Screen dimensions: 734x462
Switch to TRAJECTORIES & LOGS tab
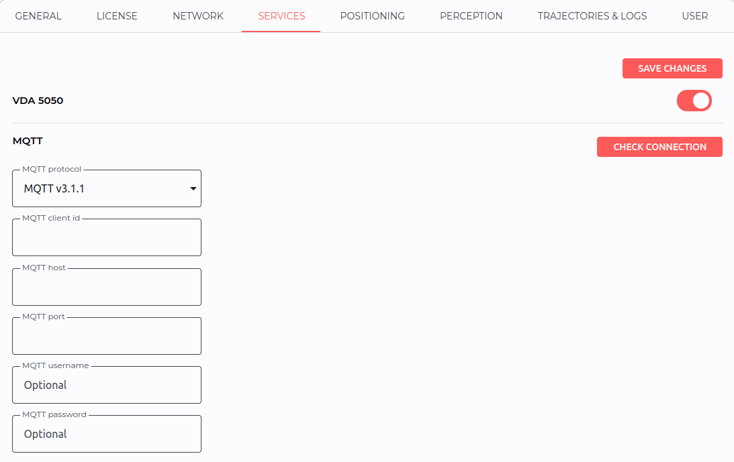(x=592, y=16)
